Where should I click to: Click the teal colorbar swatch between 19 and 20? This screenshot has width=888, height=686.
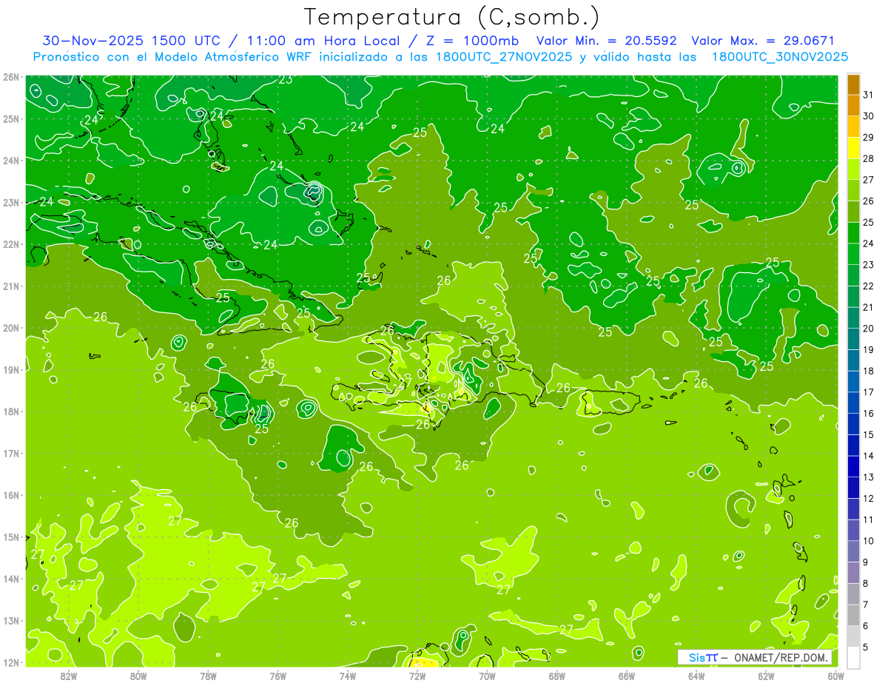(x=853, y=339)
